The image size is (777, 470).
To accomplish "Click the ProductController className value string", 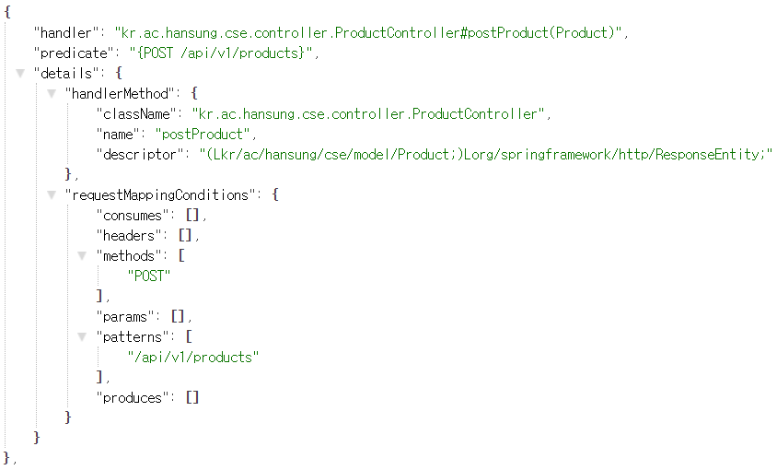I will tap(368, 114).
